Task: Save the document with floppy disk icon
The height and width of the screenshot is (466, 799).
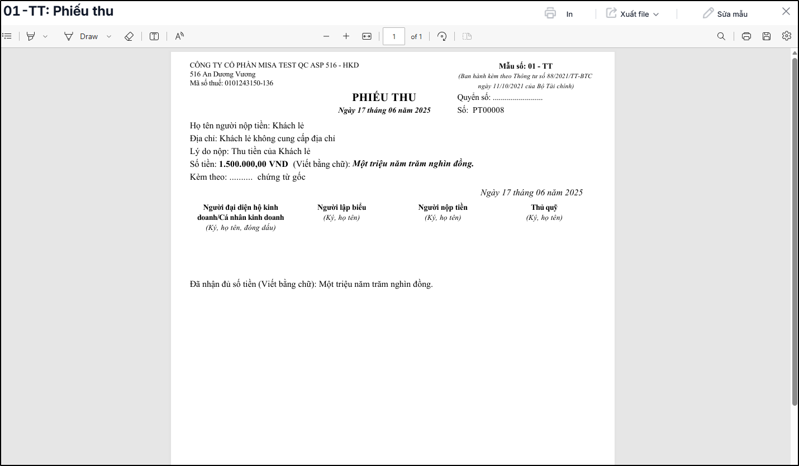Action: 767,36
